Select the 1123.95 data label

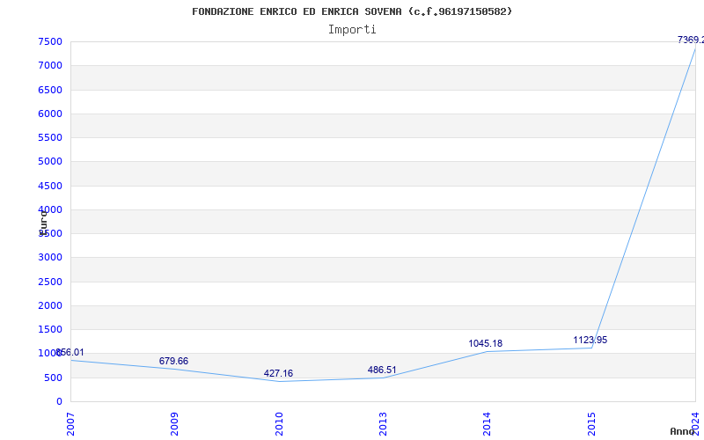590,340
